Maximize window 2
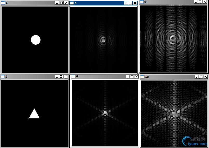Image resolution: width=209 pixels, height=148 pixels. point(61,77)
